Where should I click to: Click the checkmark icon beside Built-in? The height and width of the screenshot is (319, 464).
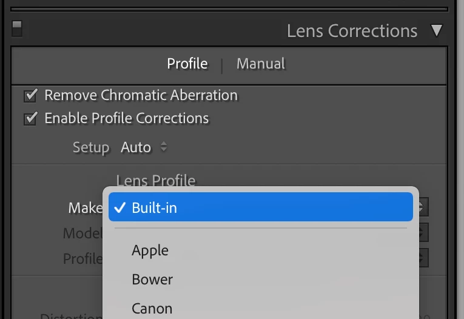(119, 208)
